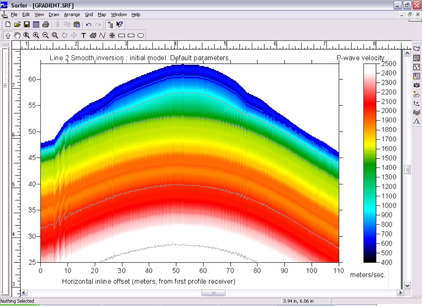422x306 pixels.
Task: Open the View menu
Action: point(39,15)
